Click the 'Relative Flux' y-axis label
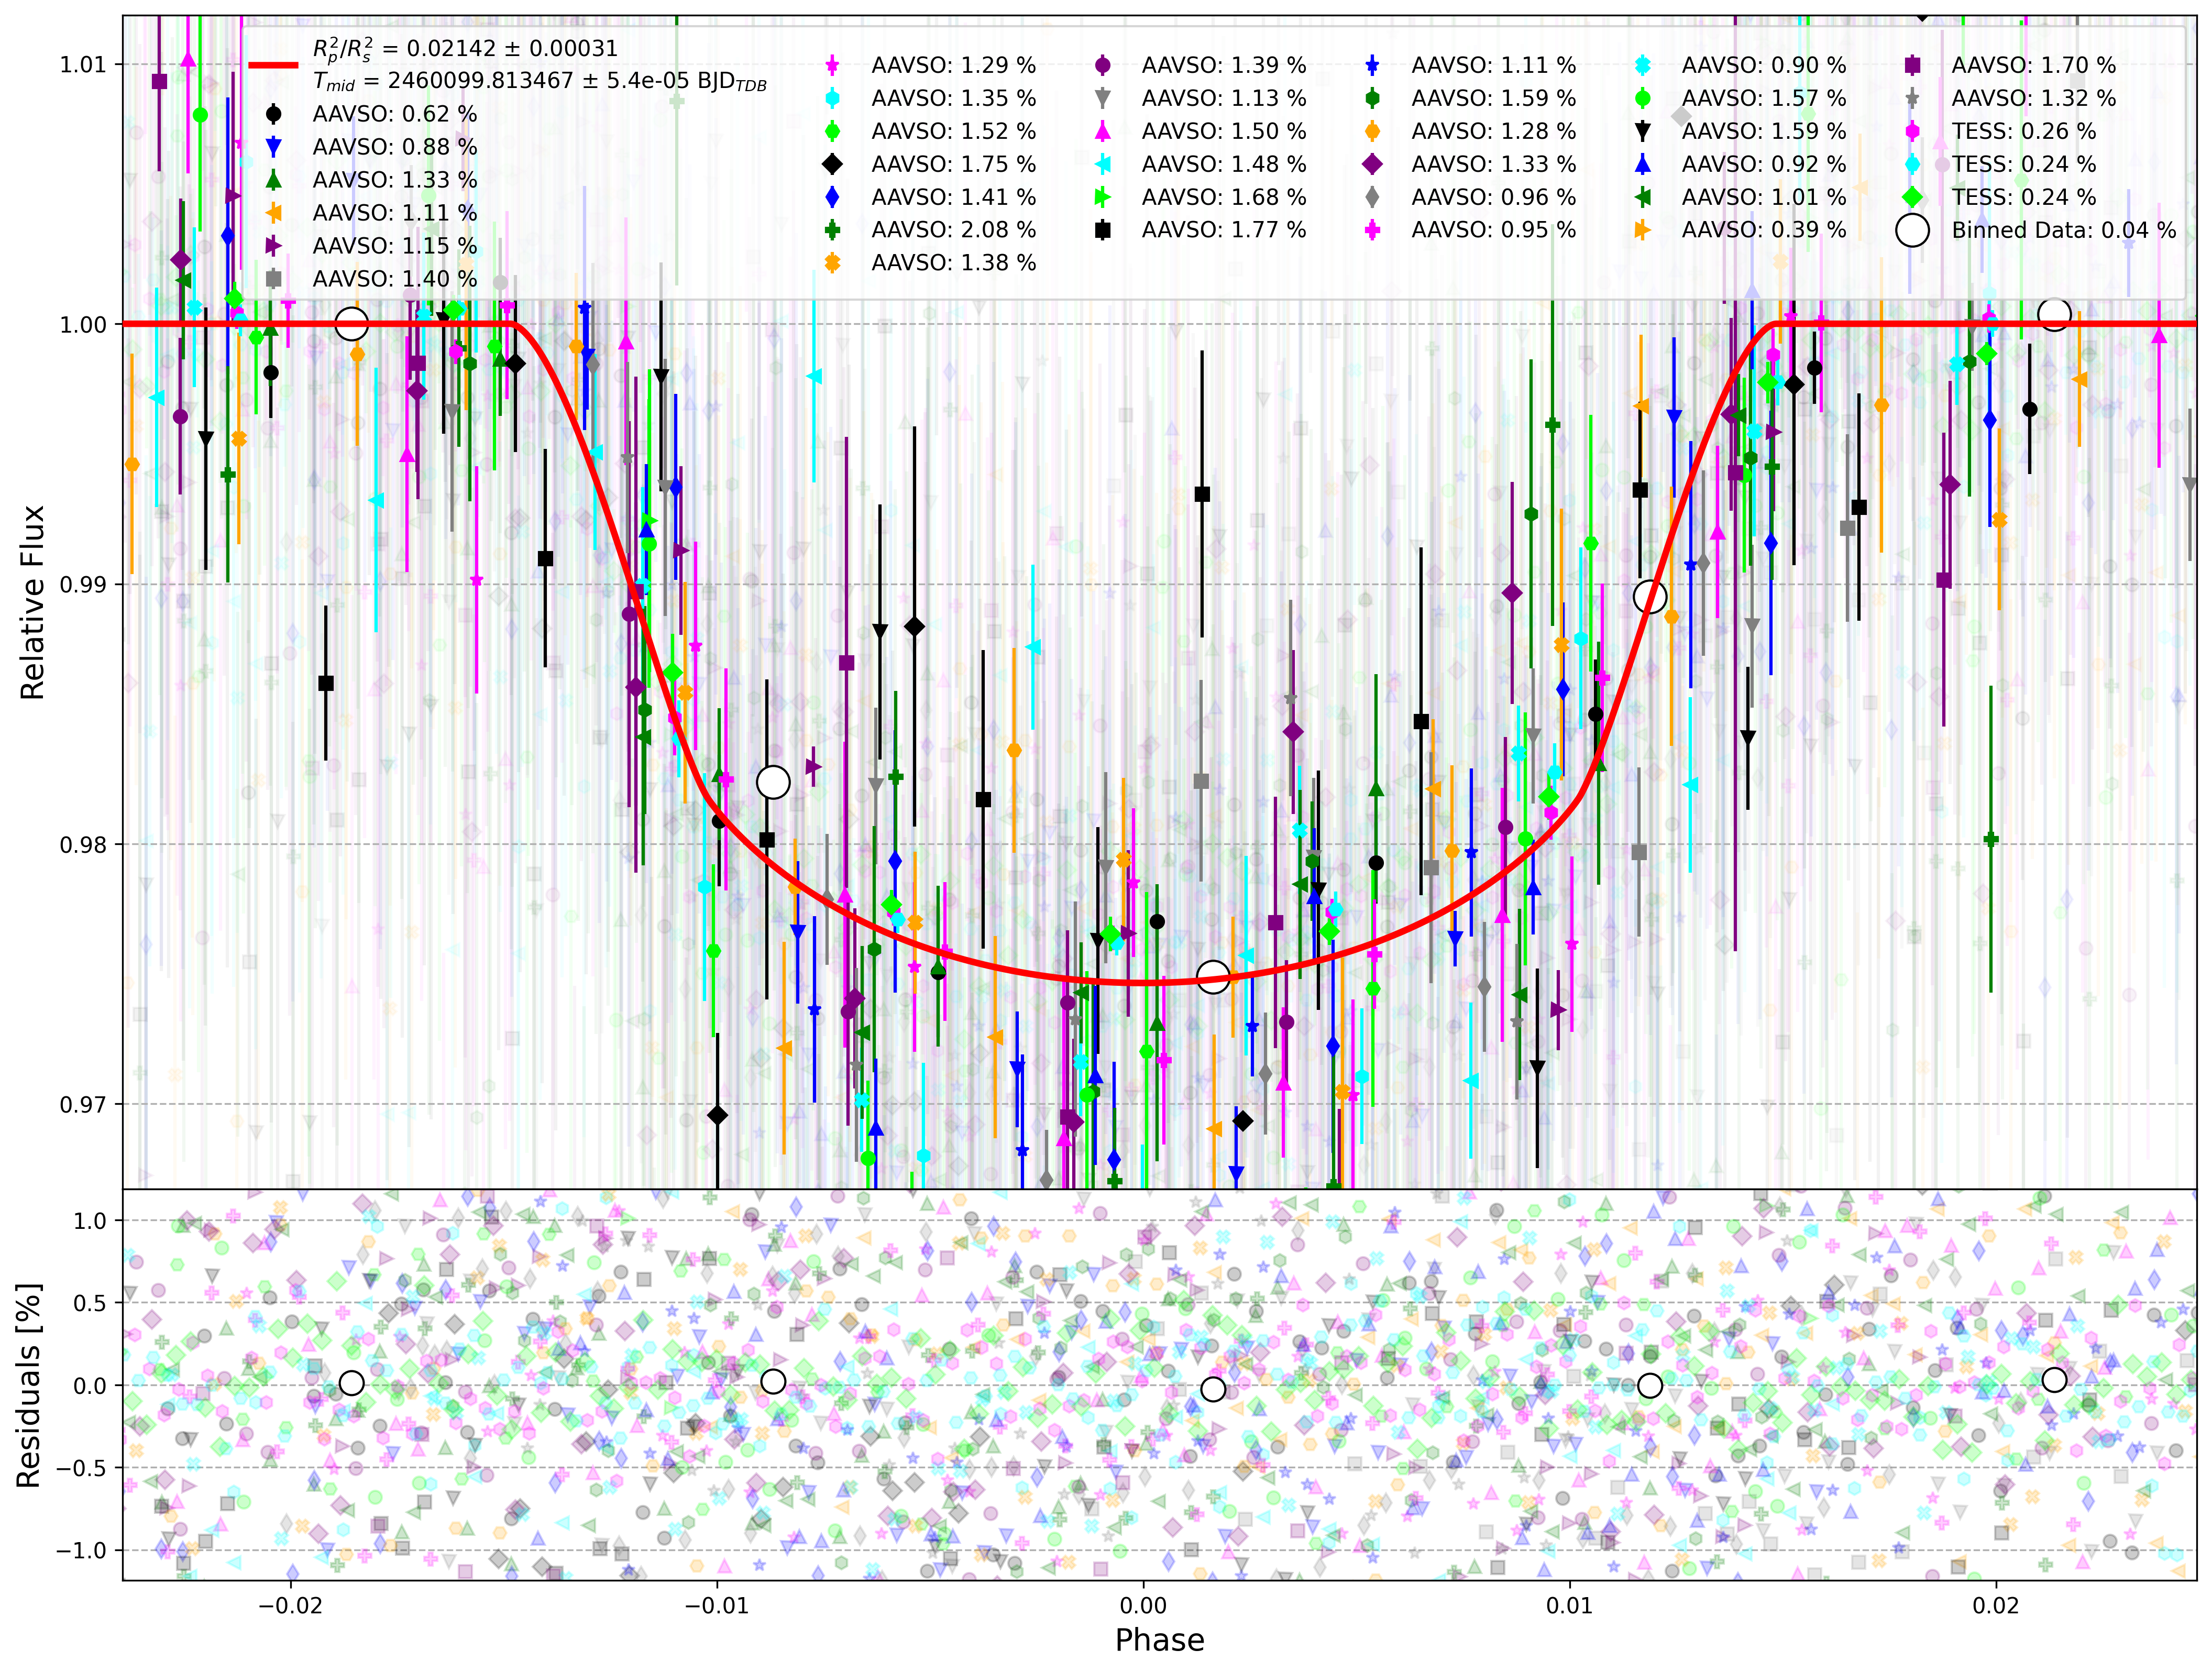2212x1672 pixels. pyautogui.click(x=32, y=602)
